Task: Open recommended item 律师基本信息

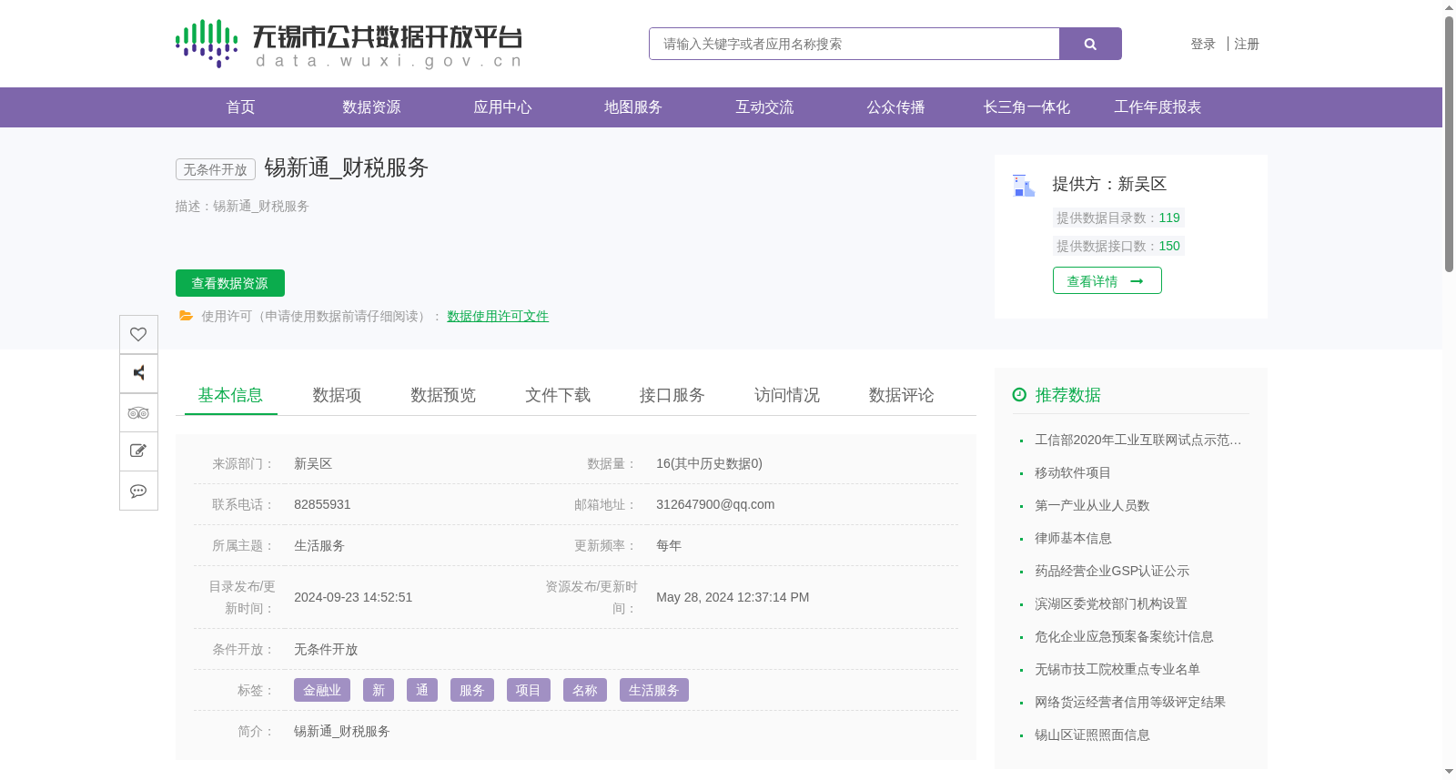Action: [x=1073, y=538]
